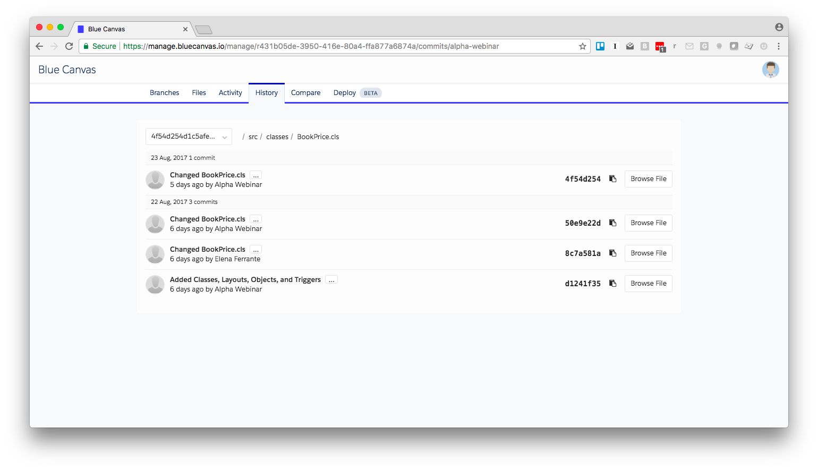Browse File for commit 50e9e22d
The height and width of the screenshot is (470, 818).
(x=649, y=223)
